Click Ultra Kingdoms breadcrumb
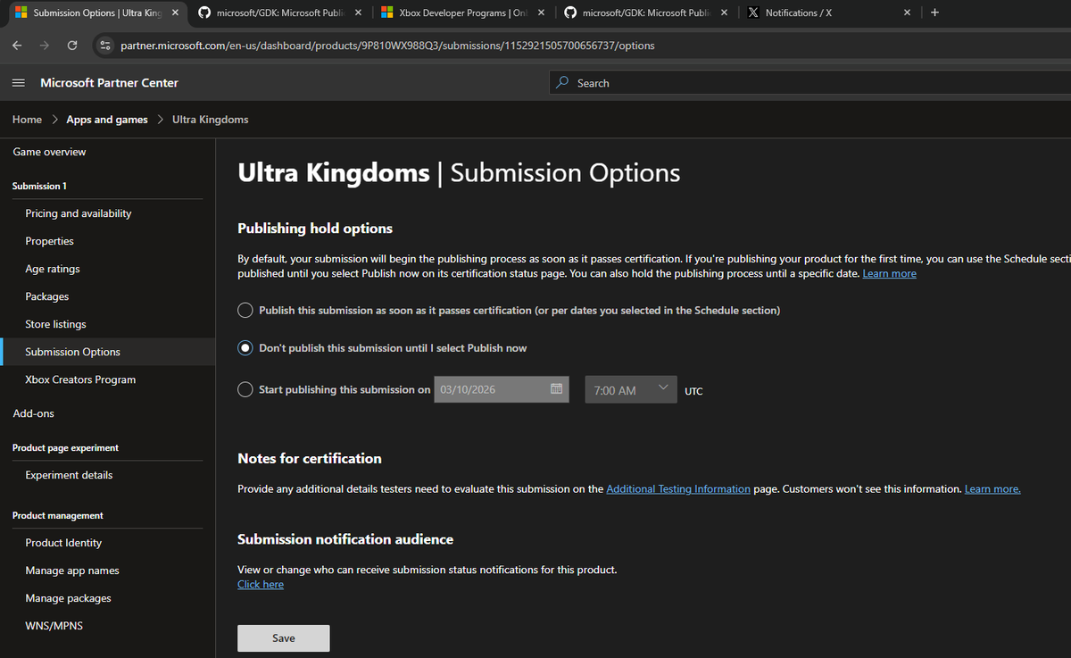1071x658 pixels. (211, 120)
